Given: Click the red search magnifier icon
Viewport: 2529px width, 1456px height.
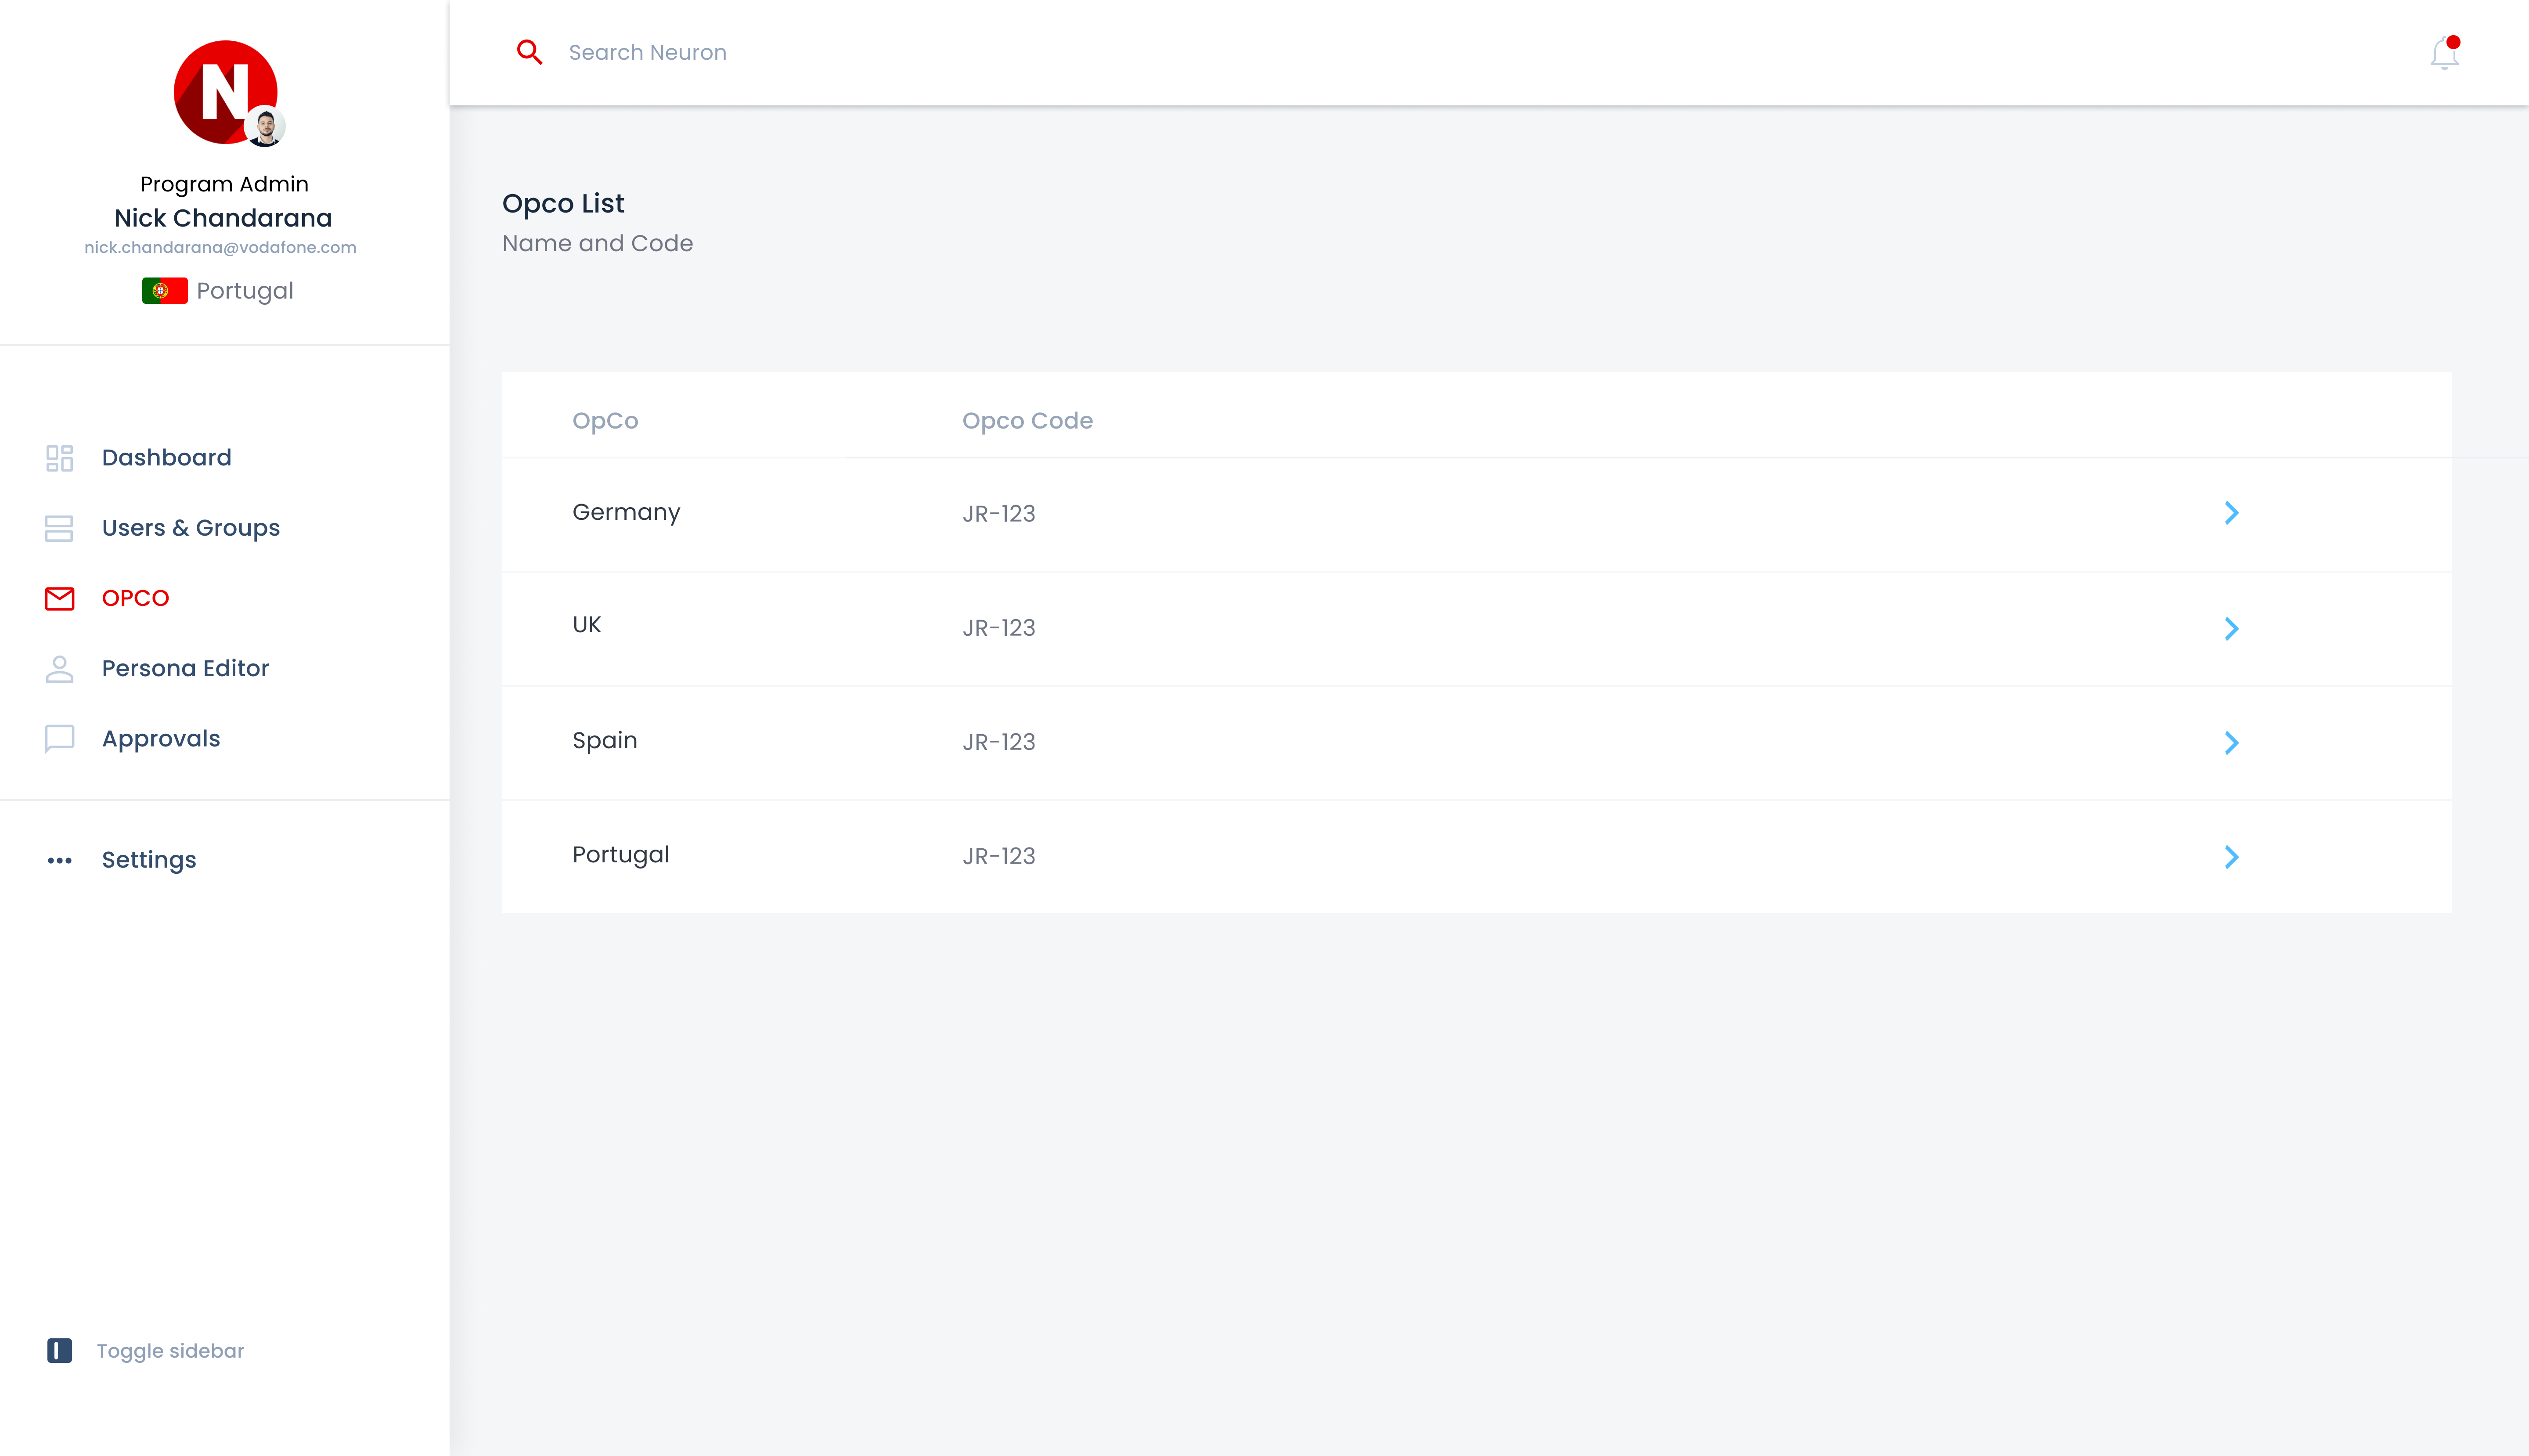Looking at the screenshot, I should [x=529, y=52].
